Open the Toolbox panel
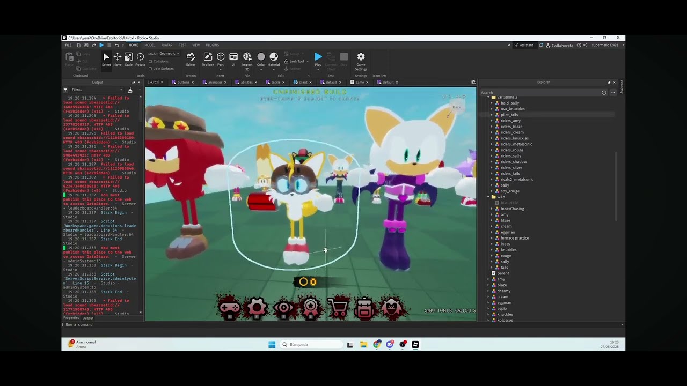 click(x=208, y=59)
